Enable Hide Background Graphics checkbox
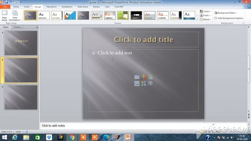 point(215,18)
